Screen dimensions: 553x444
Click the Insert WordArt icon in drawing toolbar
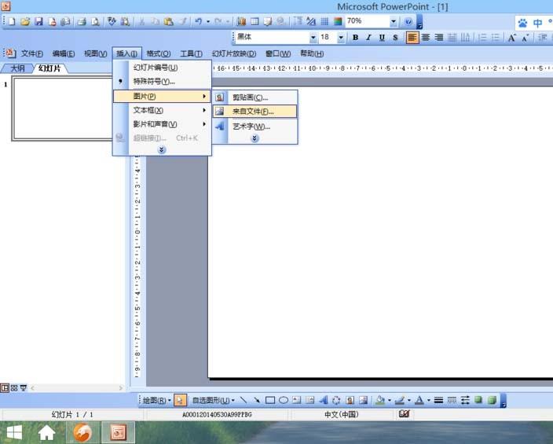point(323,400)
